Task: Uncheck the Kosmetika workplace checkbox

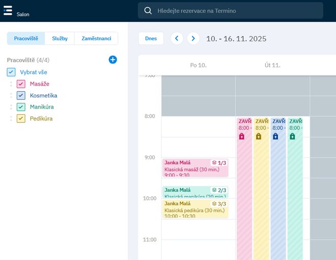Action: [x=21, y=95]
